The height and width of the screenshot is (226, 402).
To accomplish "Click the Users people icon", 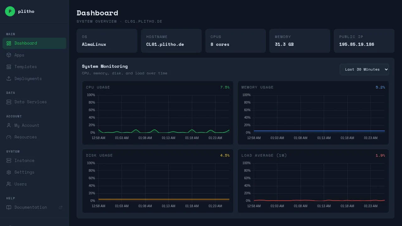I will click(x=9, y=184).
